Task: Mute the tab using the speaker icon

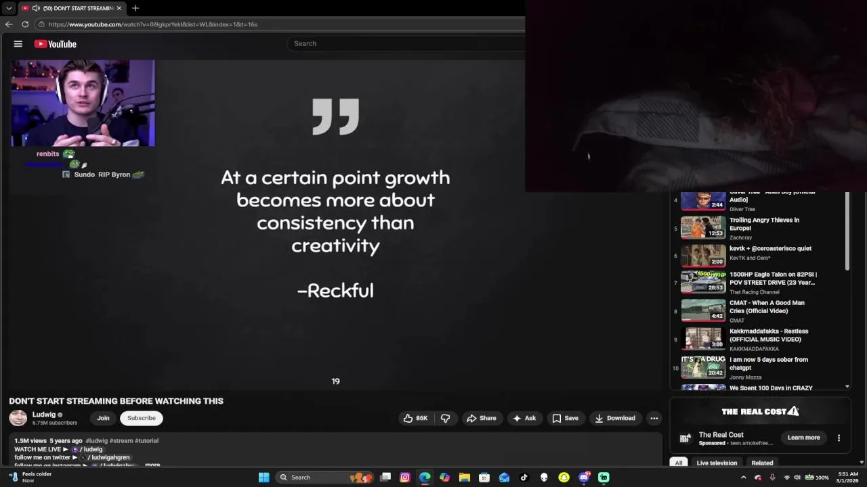Action: (36, 8)
